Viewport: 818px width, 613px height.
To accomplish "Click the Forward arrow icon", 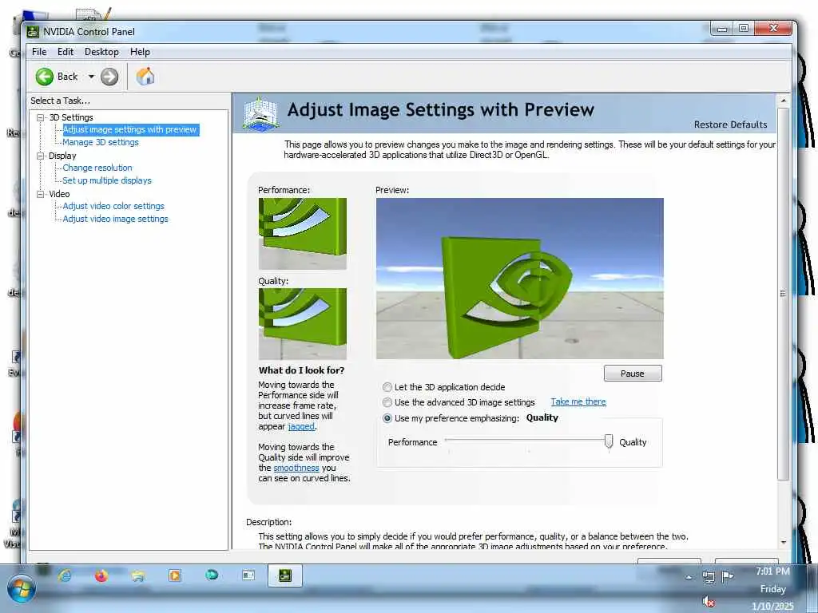I will click(x=109, y=77).
